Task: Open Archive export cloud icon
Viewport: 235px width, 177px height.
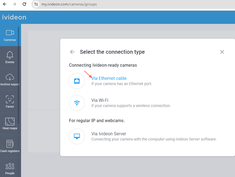Action: coord(10,77)
